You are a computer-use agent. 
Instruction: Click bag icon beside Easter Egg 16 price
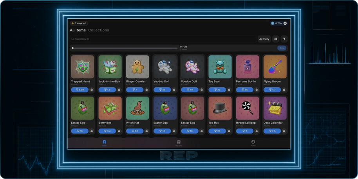click(91, 131)
